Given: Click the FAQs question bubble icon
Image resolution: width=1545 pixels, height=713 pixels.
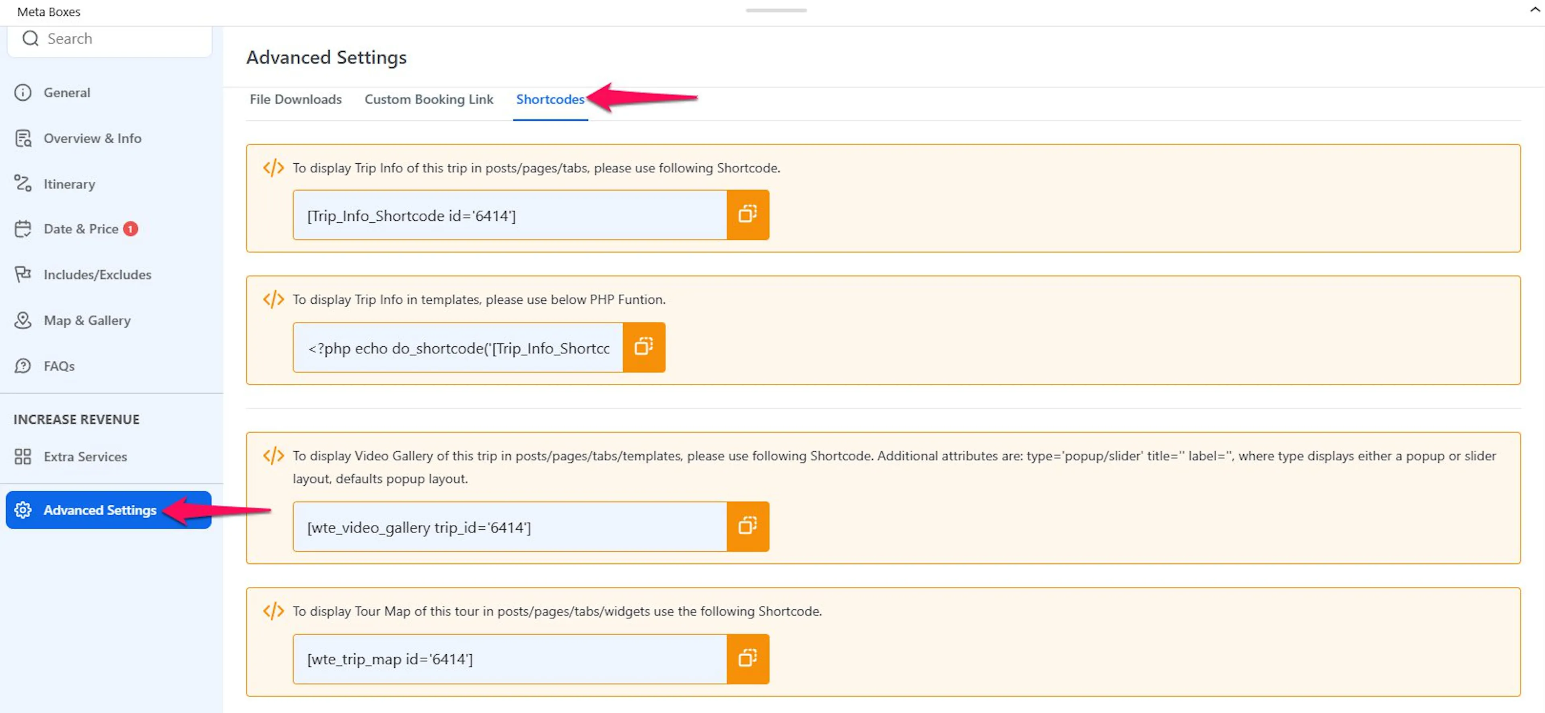Looking at the screenshot, I should pos(23,366).
